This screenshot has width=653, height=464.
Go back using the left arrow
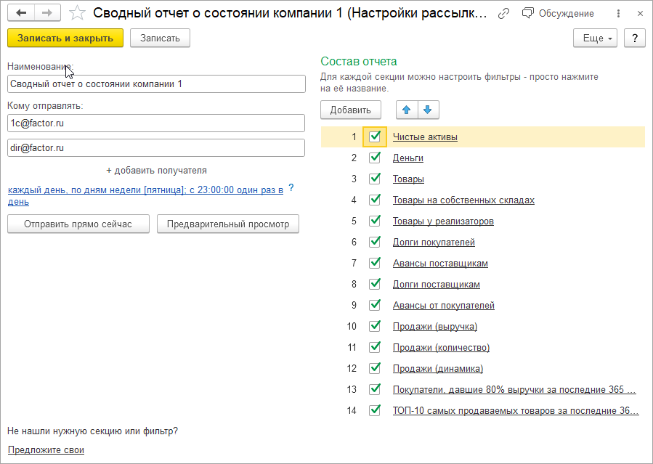(x=21, y=14)
